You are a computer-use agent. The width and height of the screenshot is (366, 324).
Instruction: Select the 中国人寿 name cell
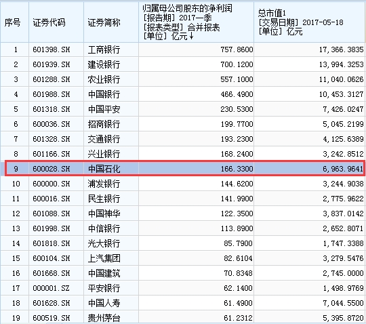[104, 303]
